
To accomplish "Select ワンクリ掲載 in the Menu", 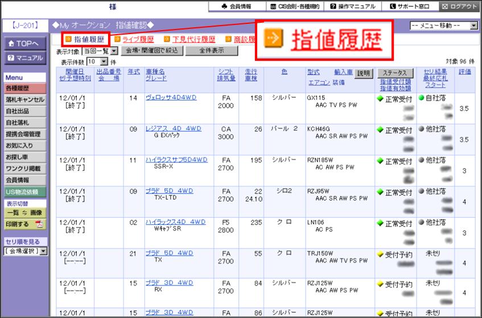I will (26, 169).
